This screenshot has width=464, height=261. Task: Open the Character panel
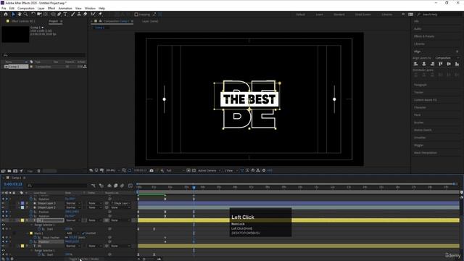coord(420,107)
